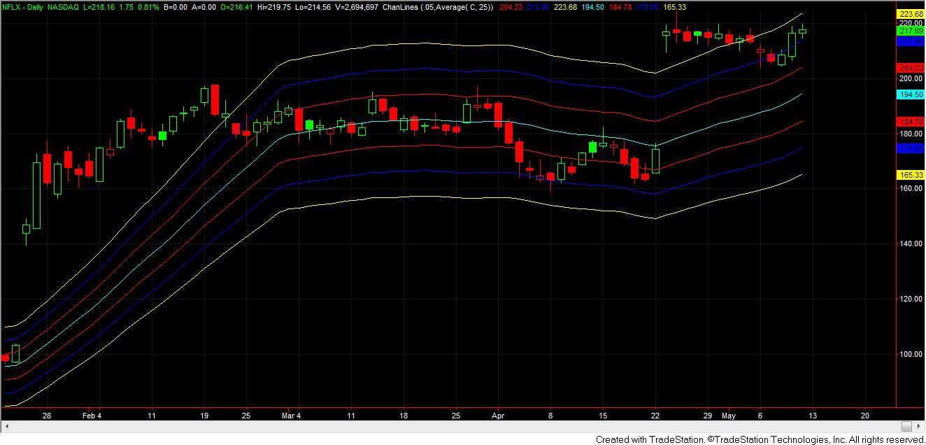926x445 pixels.
Task: Click the horizontal scrollbar thumb
Action: tap(907, 426)
